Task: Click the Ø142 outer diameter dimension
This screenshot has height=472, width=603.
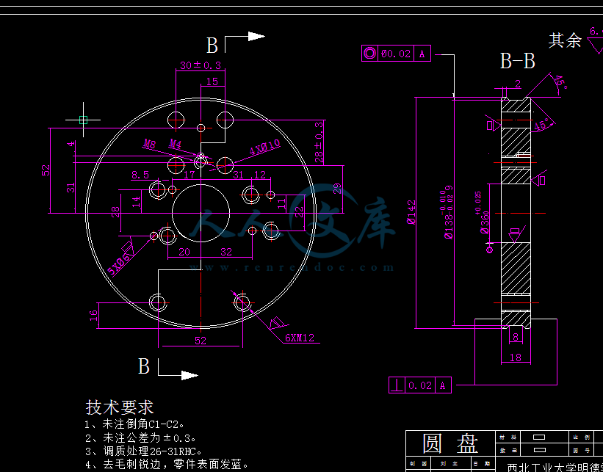Action: [x=411, y=212]
